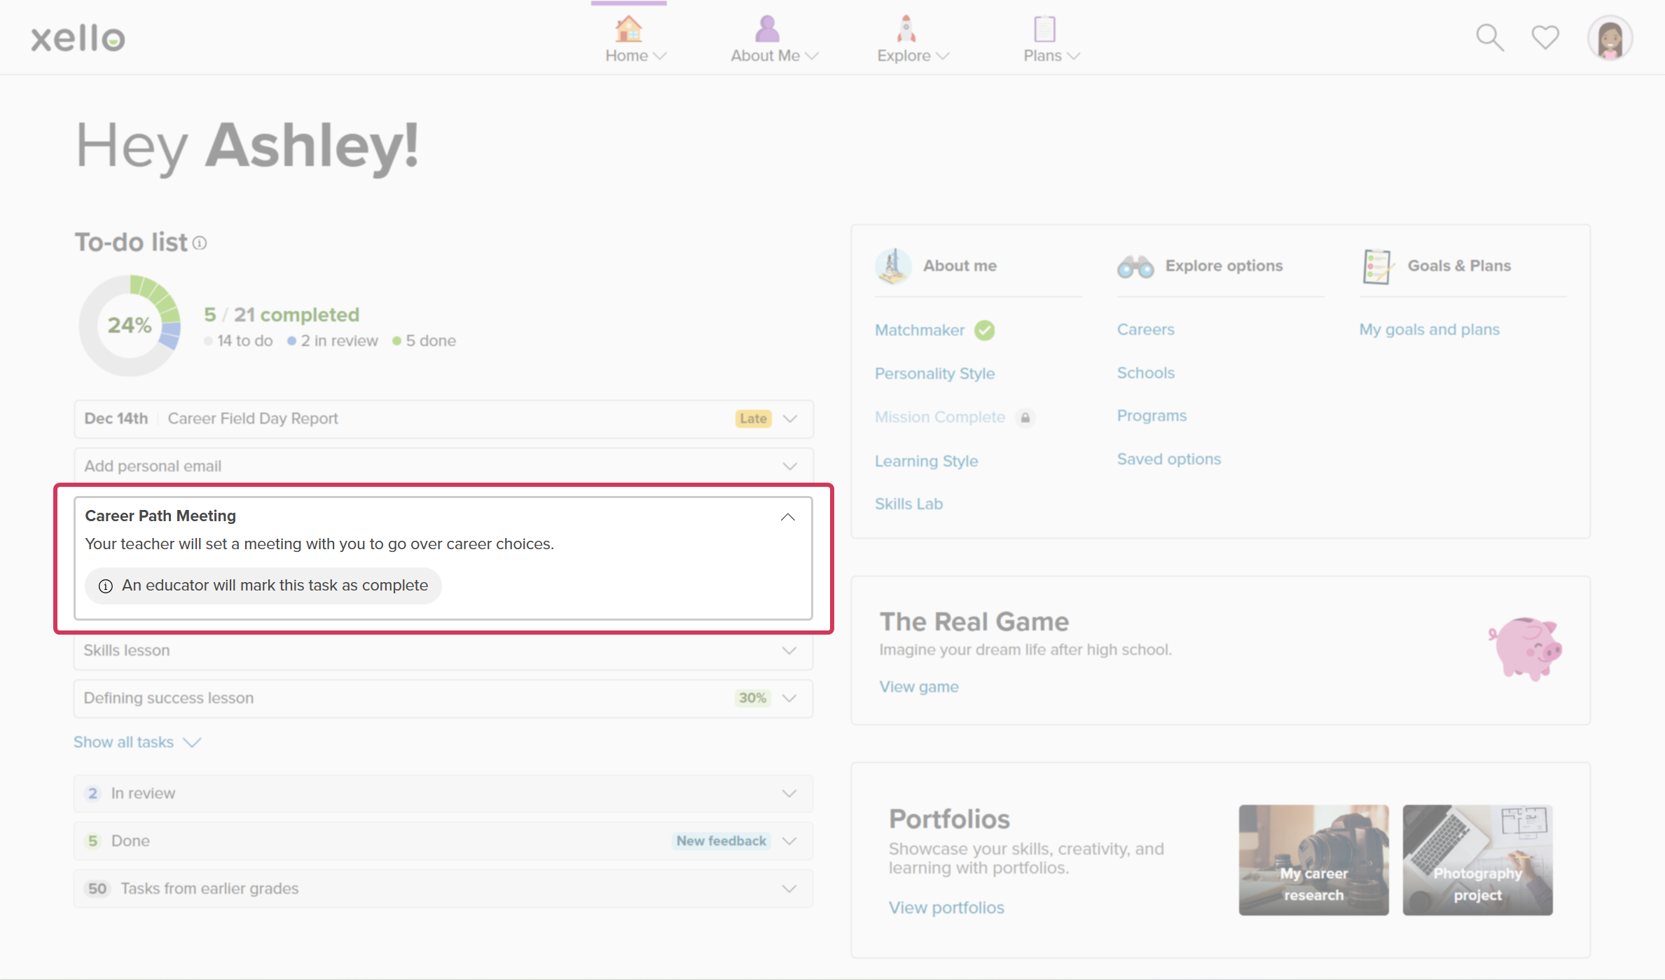Collapse the Career Path Meeting task
This screenshot has height=980, width=1665.
click(788, 517)
